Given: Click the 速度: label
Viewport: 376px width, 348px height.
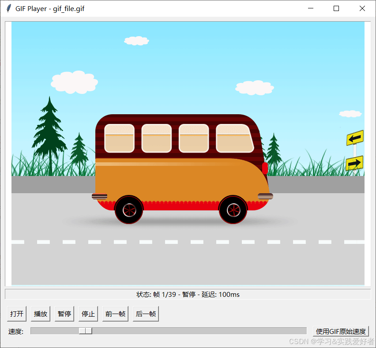Looking at the screenshot, I should [16, 332].
